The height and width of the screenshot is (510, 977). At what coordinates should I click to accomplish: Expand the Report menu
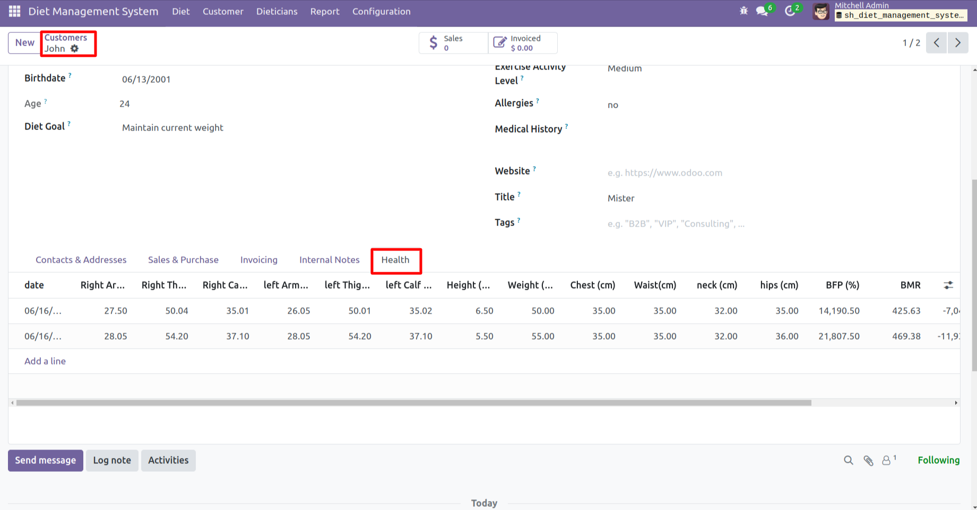(x=324, y=12)
